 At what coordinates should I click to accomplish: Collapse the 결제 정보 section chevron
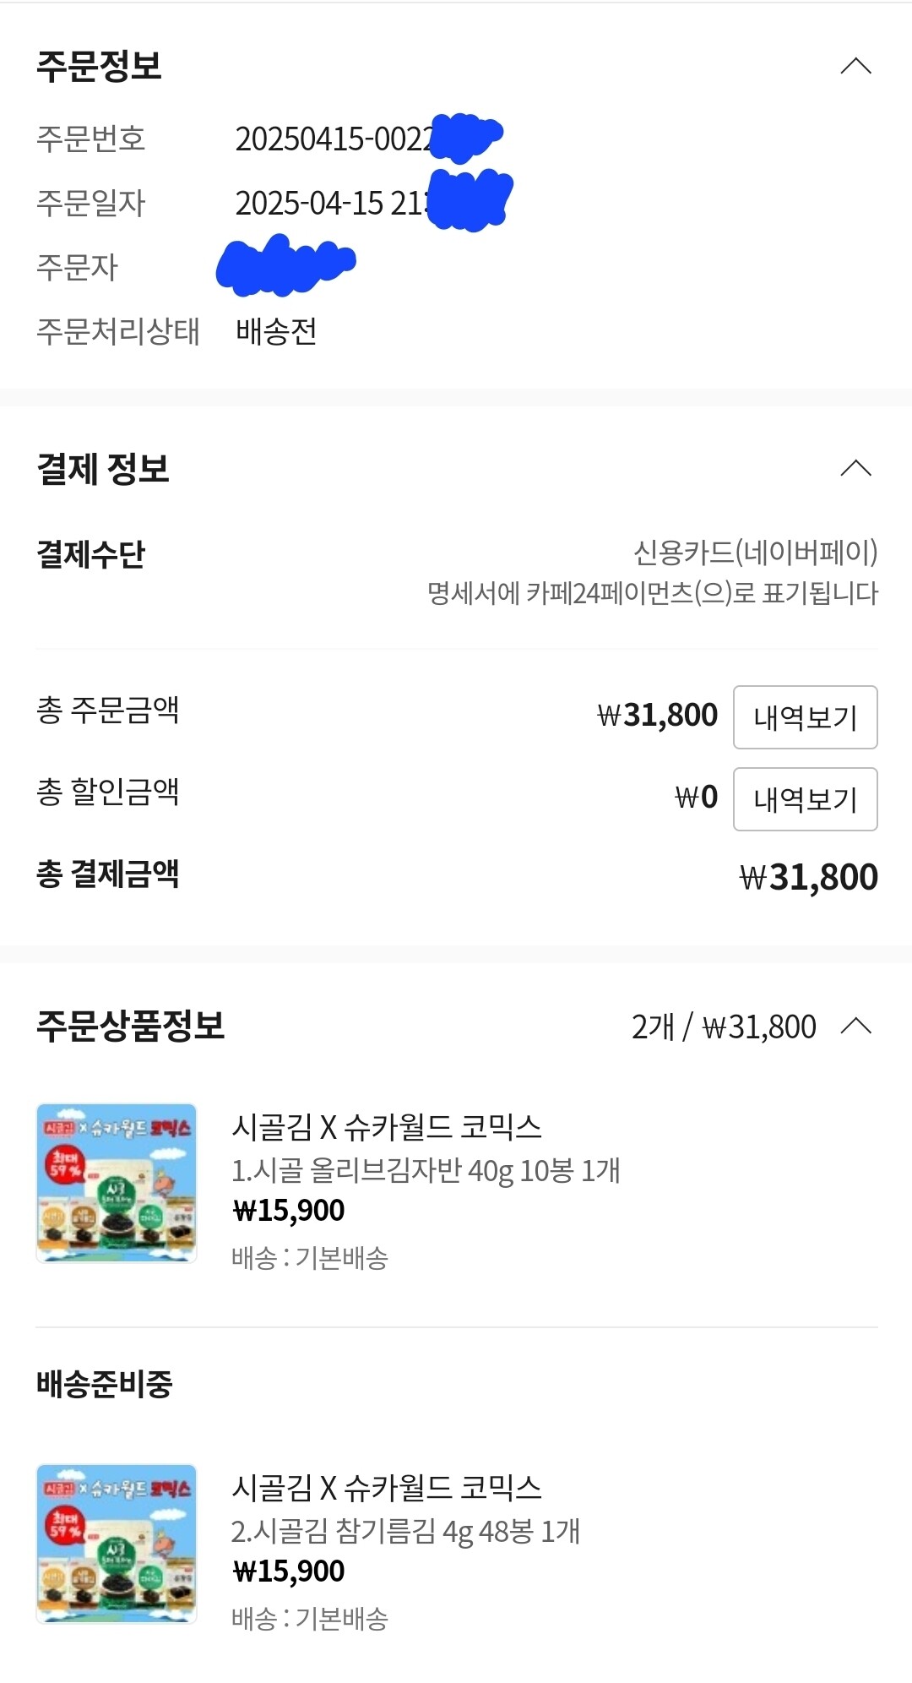pyautogui.click(x=855, y=468)
